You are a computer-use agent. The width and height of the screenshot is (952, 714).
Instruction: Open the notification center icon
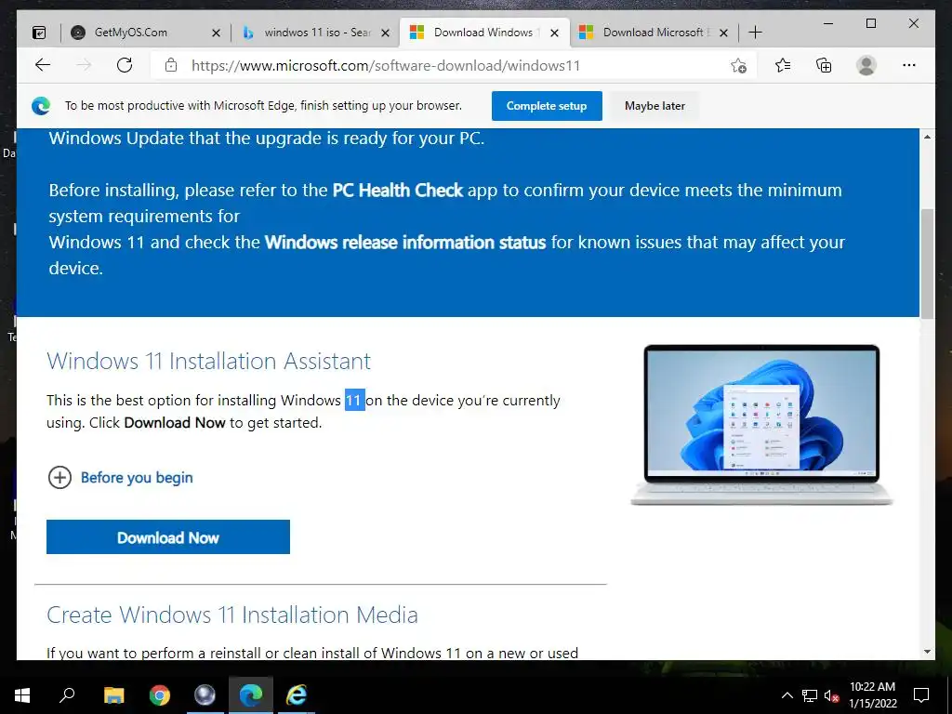coord(921,695)
